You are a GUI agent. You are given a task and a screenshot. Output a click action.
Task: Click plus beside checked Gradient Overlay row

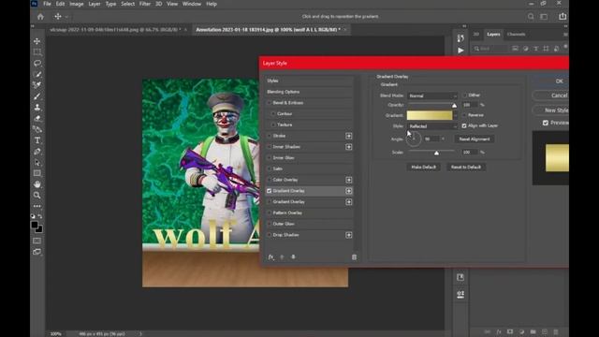(349, 191)
